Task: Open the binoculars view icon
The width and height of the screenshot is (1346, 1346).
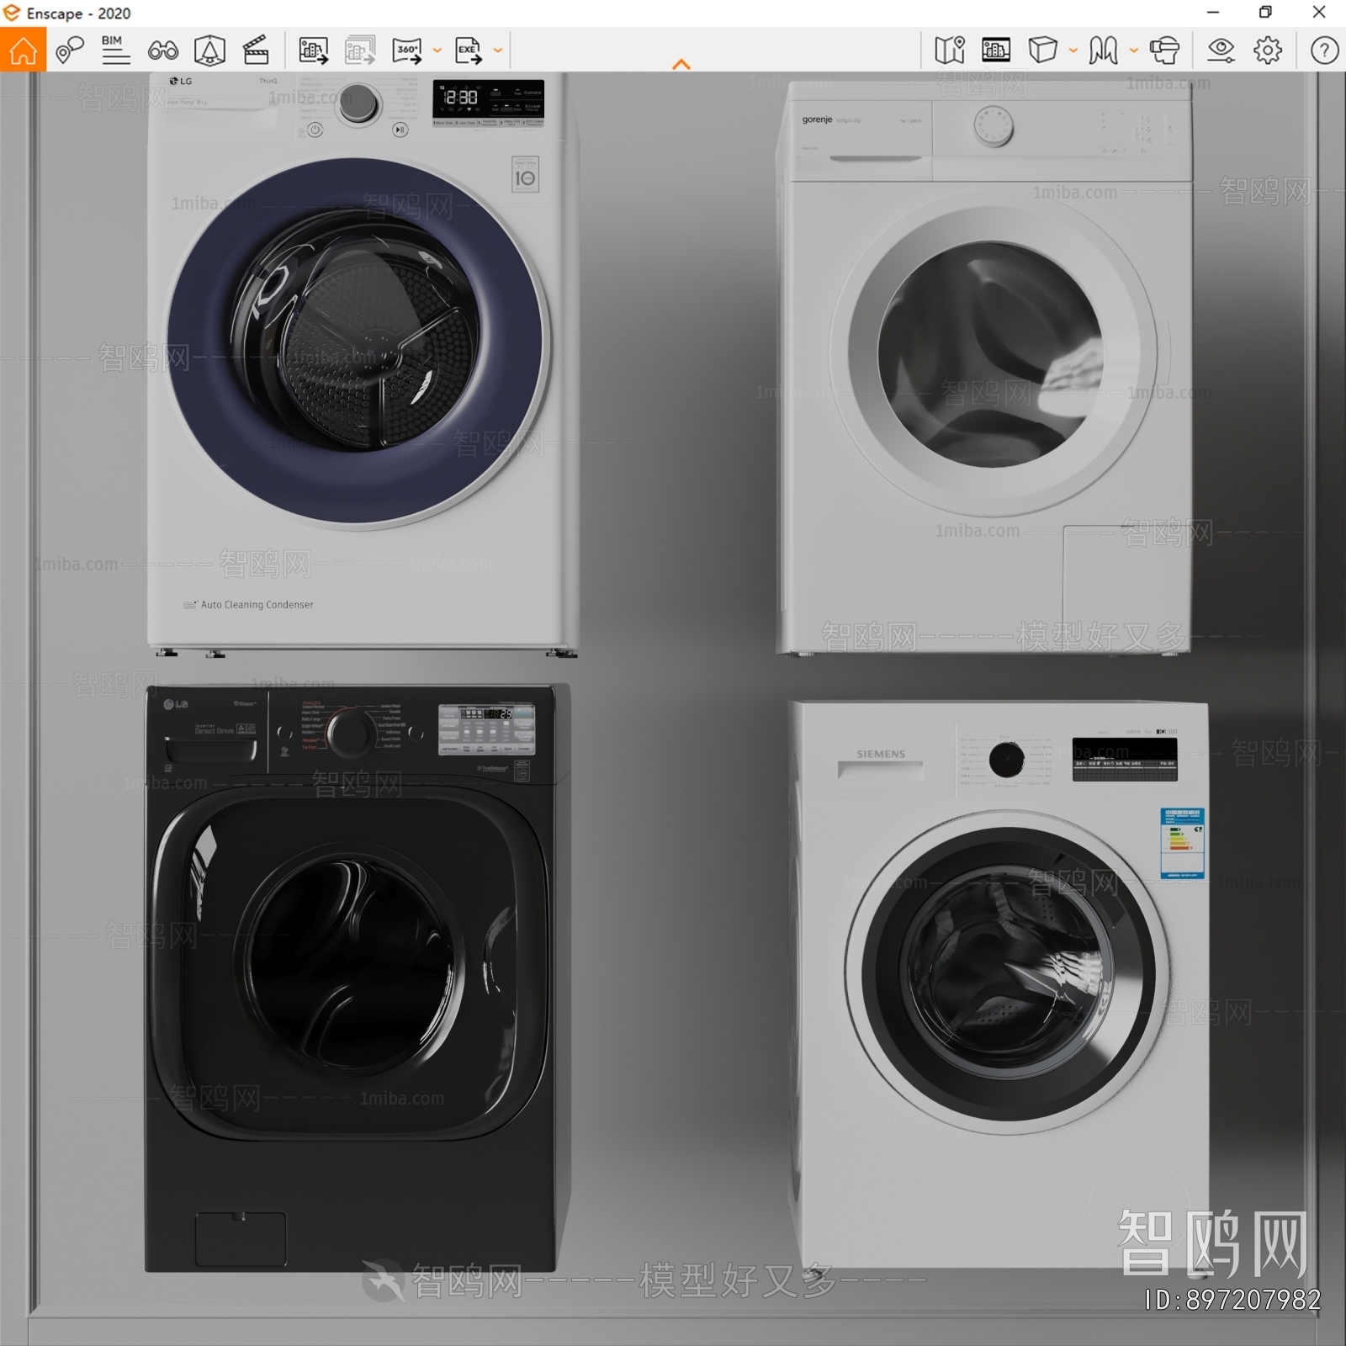Action: [162, 50]
